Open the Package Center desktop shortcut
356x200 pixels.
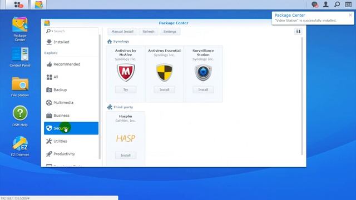click(20, 29)
